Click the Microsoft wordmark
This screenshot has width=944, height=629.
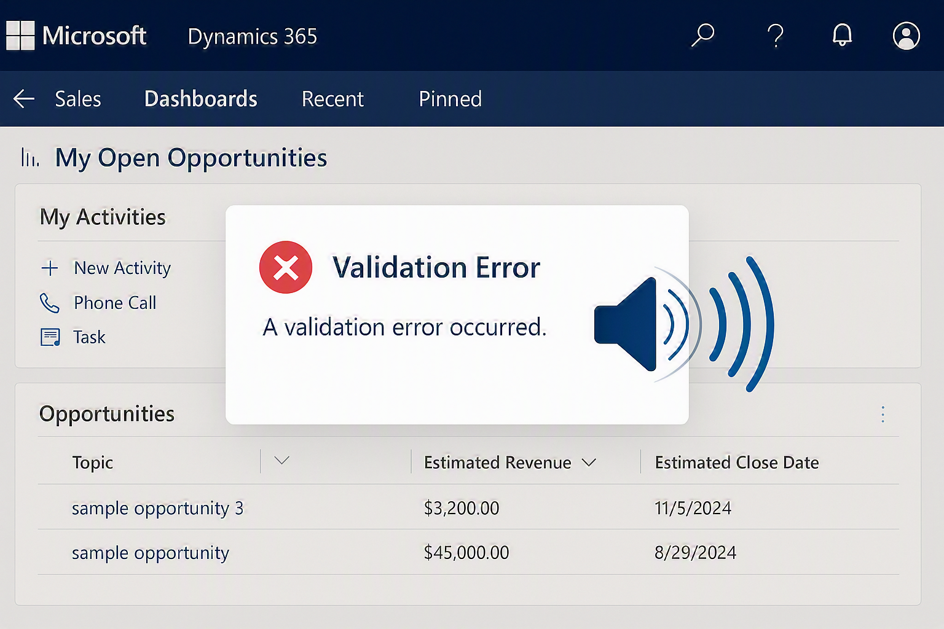pyautogui.click(x=94, y=36)
